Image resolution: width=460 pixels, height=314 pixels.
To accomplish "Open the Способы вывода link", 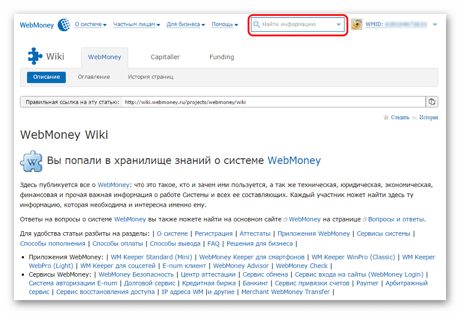I will [x=175, y=244].
